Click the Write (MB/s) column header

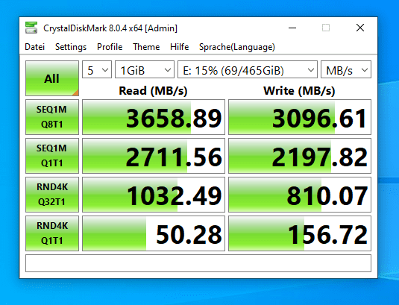[299, 91]
